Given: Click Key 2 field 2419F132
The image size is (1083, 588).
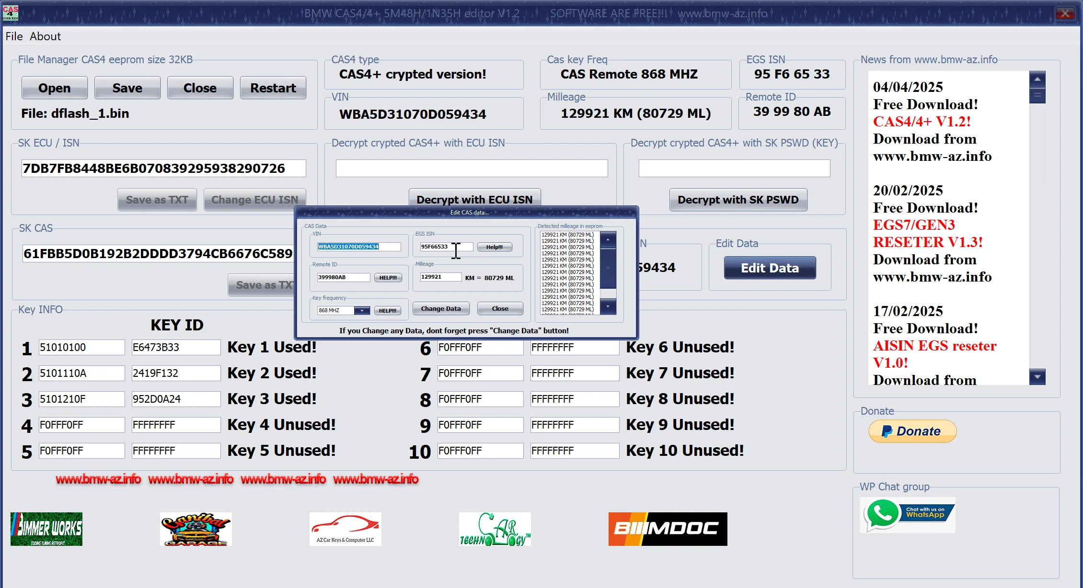Looking at the screenshot, I should pyautogui.click(x=176, y=373).
